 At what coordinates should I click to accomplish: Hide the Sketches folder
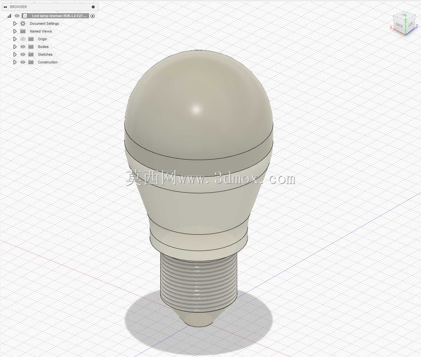pyautogui.click(x=23, y=54)
